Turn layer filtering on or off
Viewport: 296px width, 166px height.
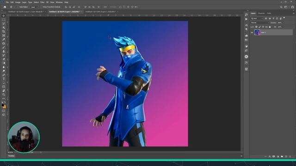(x=284, y=18)
